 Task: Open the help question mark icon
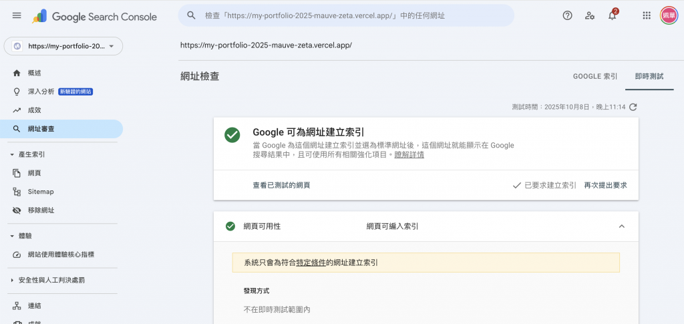pos(567,15)
